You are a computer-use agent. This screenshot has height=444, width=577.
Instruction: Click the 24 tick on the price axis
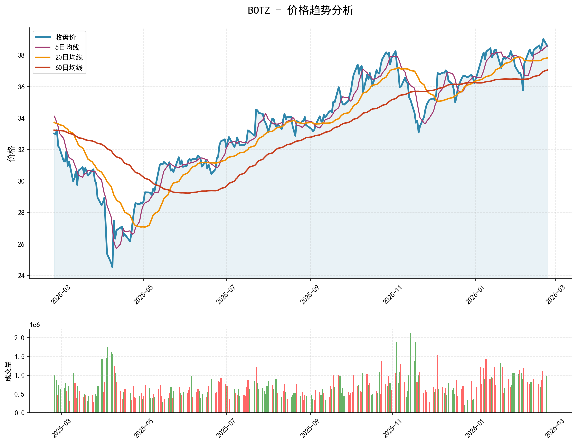(x=22, y=276)
